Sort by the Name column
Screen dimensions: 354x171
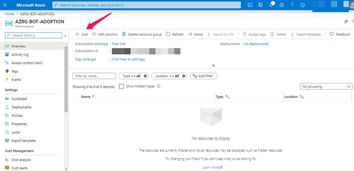point(89,97)
